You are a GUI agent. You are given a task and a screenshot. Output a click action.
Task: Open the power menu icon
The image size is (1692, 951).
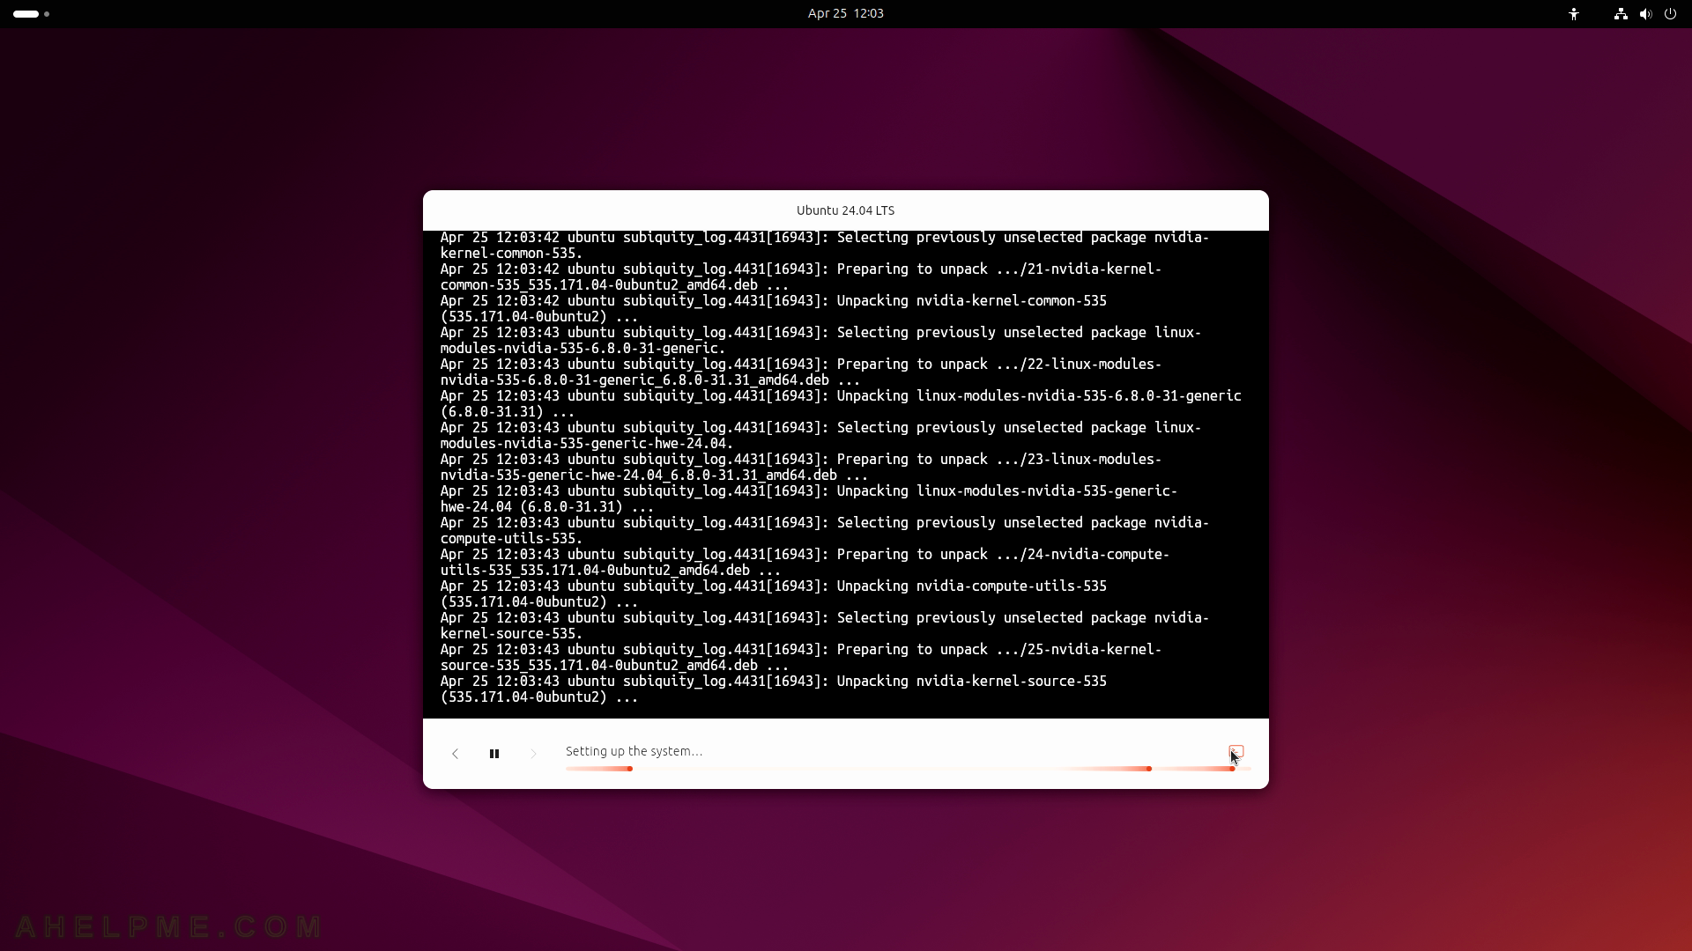[1670, 14]
